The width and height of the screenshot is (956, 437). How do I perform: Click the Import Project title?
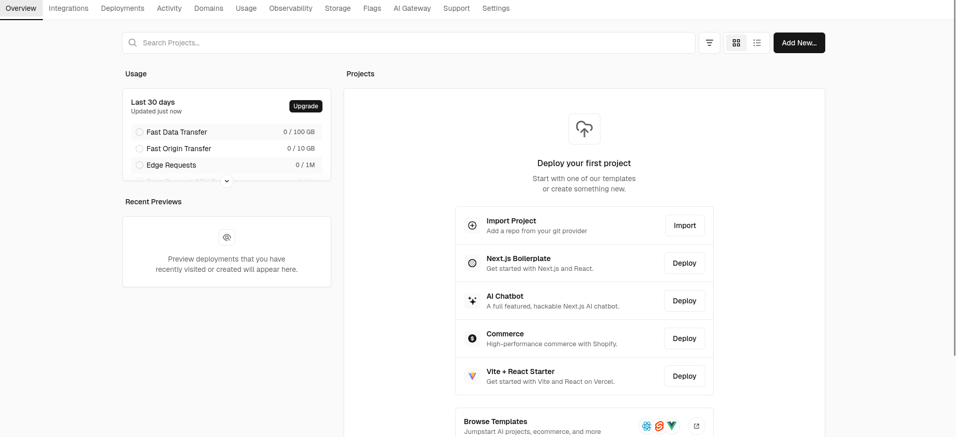click(511, 221)
